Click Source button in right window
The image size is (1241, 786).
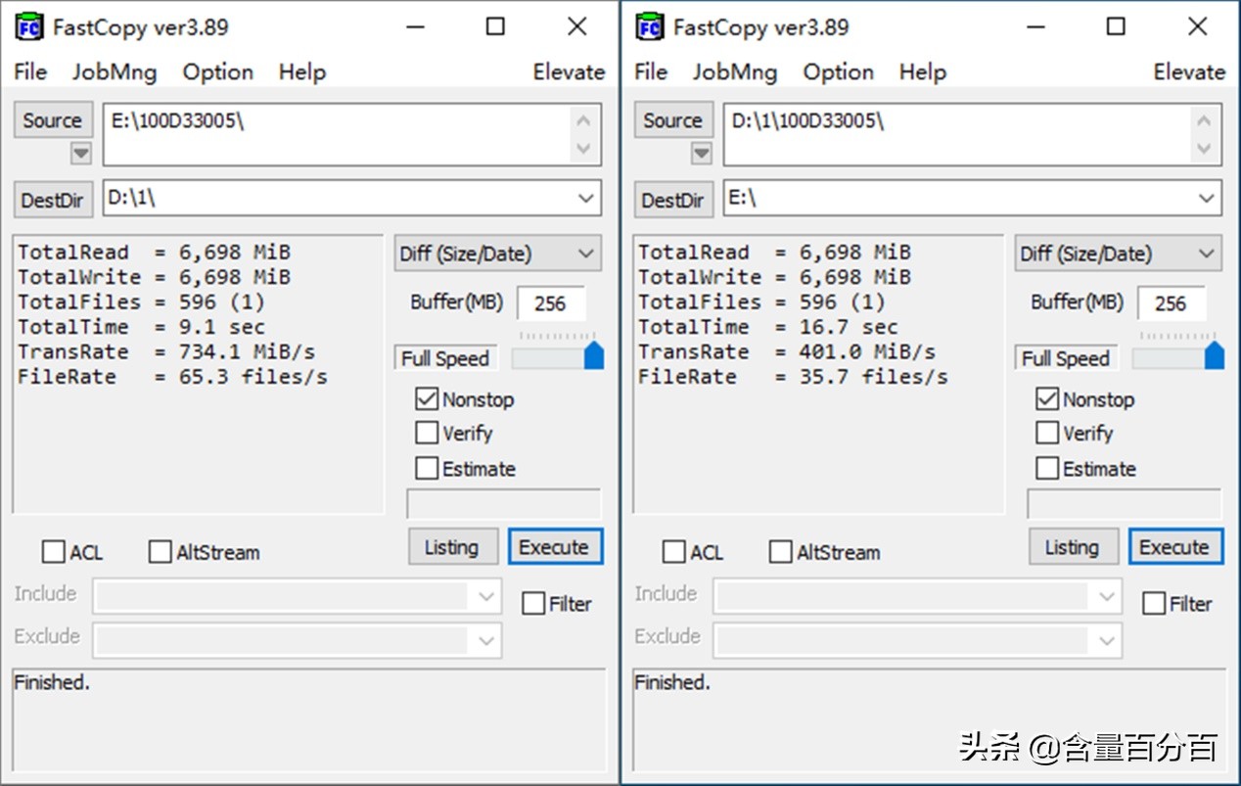click(673, 120)
